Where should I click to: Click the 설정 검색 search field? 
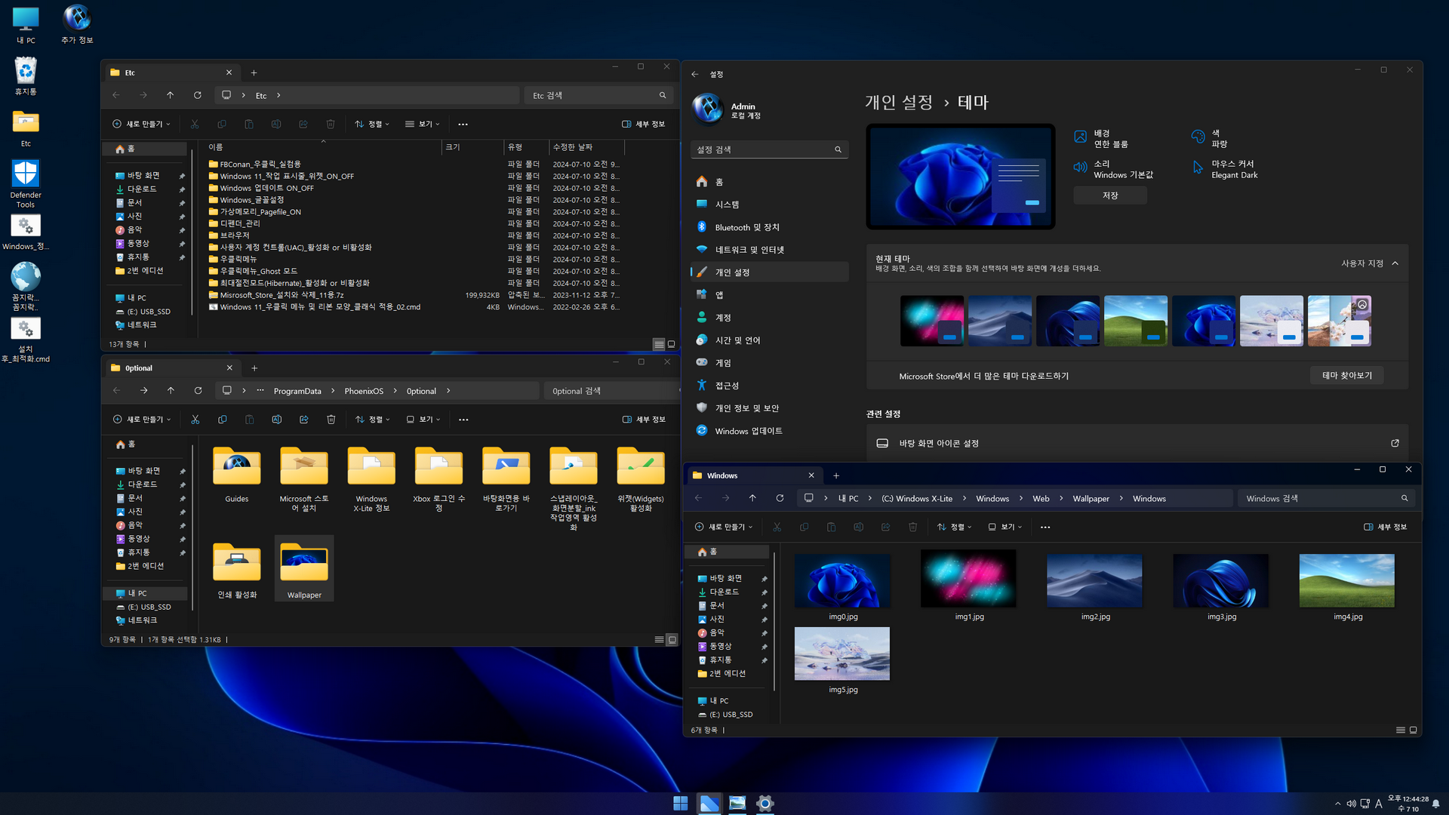coord(762,149)
